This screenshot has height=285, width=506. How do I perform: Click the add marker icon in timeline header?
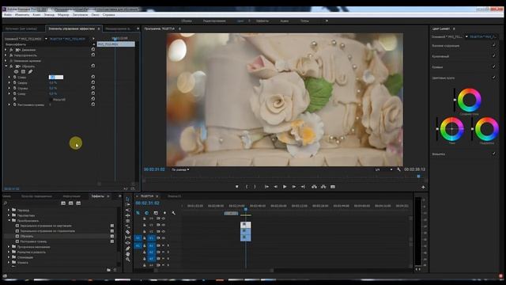tap(164, 213)
